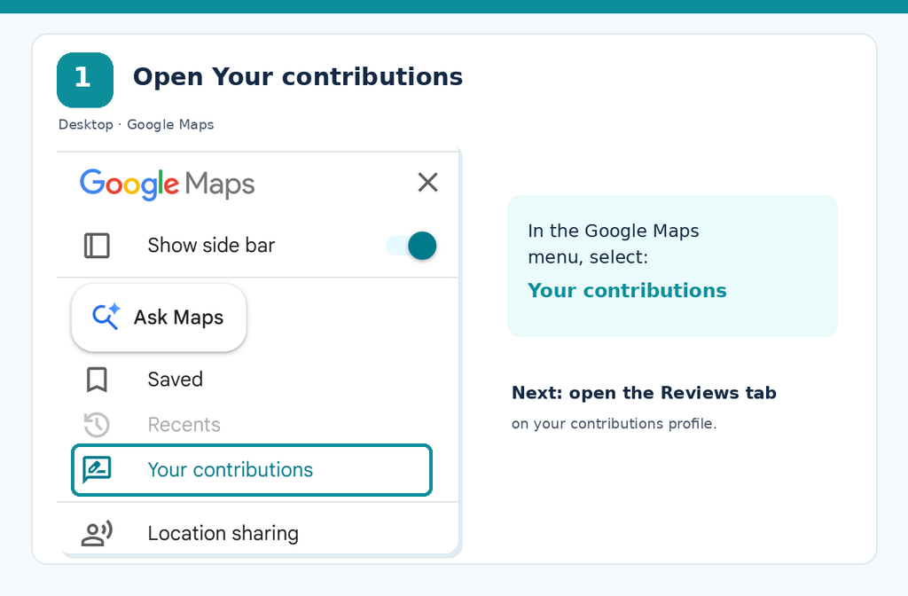Click the Your contributions edit-bubble icon
Viewport: 908px width, 596px height.
pos(97,470)
